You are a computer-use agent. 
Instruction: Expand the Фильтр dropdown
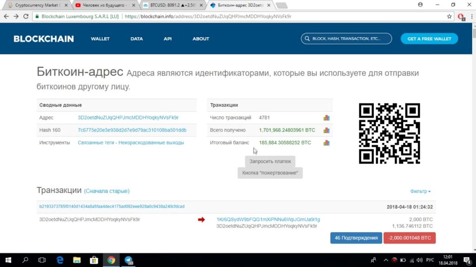point(420,191)
